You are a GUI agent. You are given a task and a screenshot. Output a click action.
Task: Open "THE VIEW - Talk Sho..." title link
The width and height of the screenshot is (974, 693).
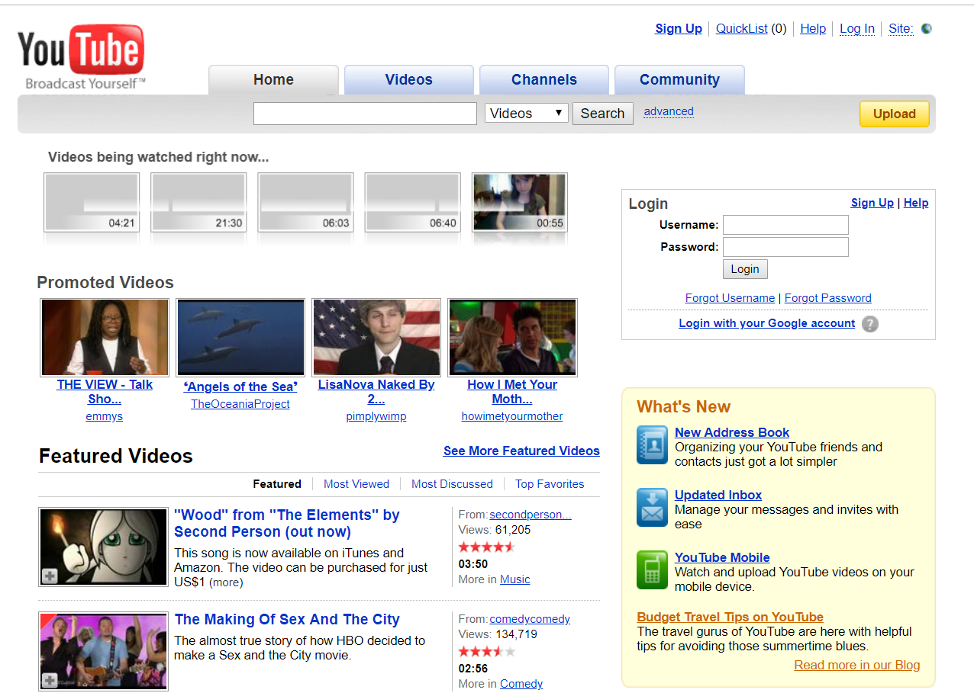point(105,392)
